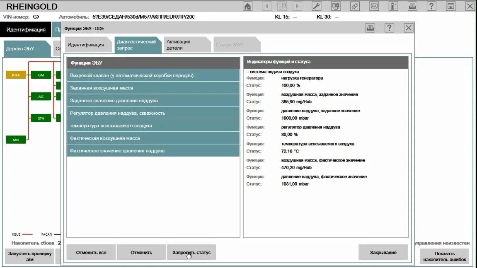Click the back navigation arrow
The width and height of the screenshot is (477, 268).
[x=267, y=6]
